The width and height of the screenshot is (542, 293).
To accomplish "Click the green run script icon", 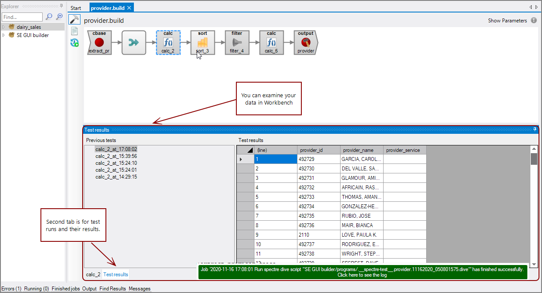I will point(74,42).
